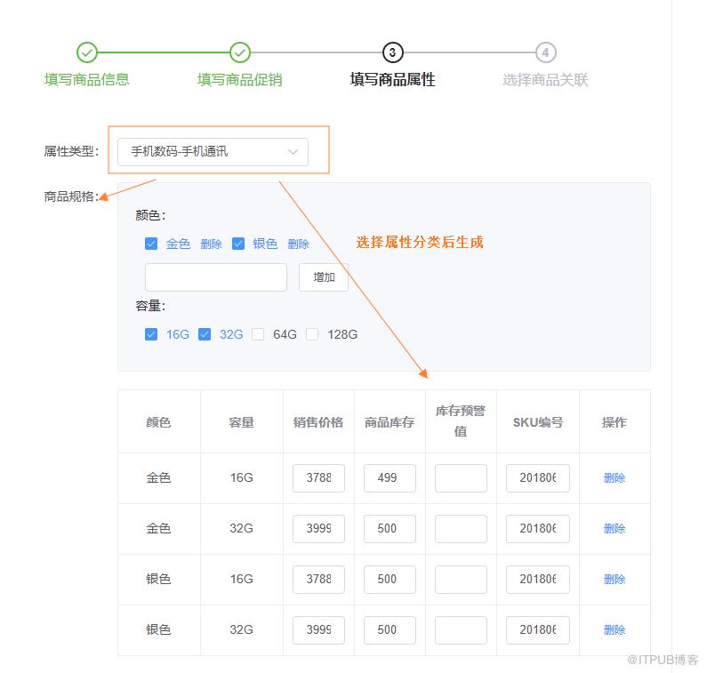Check the 128G capacity checkbox
This screenshot has height=673, width=707.
312,334
